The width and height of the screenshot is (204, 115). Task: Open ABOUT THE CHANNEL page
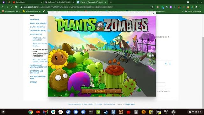click(39, 23)
